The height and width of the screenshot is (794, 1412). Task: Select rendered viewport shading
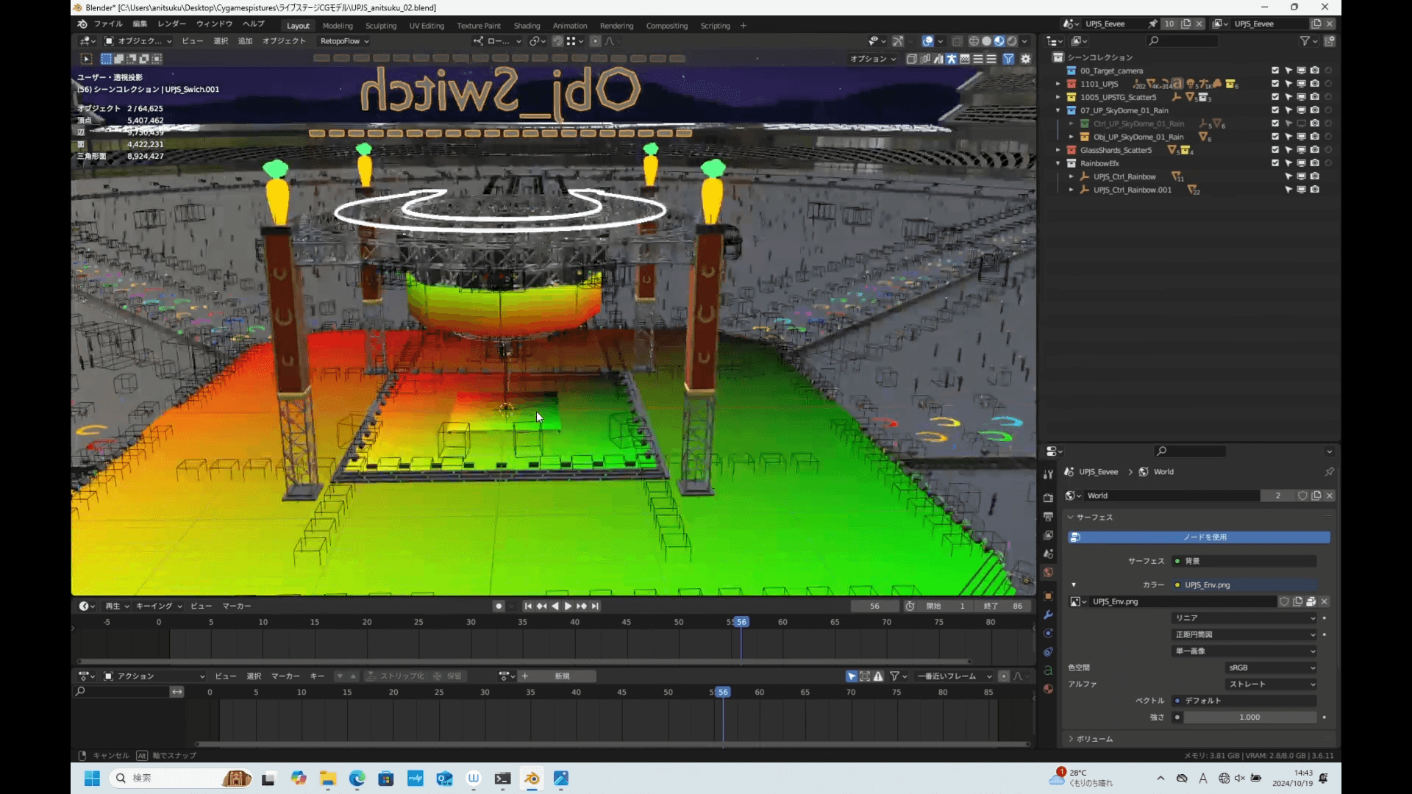(x=1012, y=41)
